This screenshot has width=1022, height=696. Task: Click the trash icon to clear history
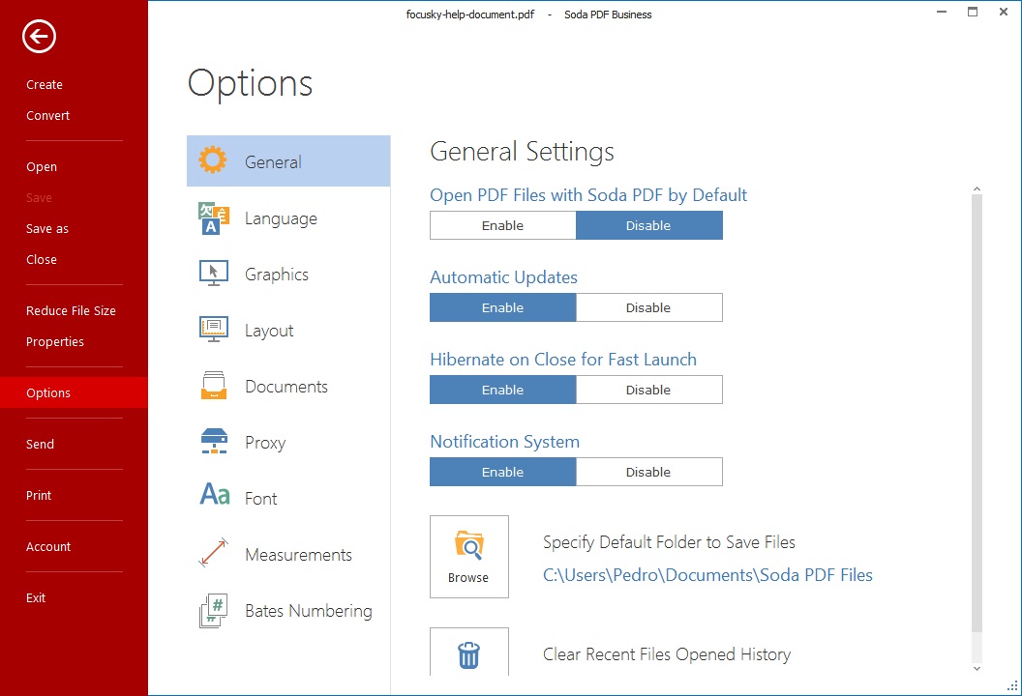(x=468, y=653)
